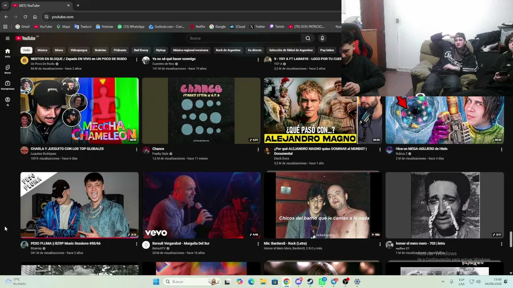Viewport: 513px width, 288px height.
Task: Open the iCloud bookmark
Action: tap(238, 27)
